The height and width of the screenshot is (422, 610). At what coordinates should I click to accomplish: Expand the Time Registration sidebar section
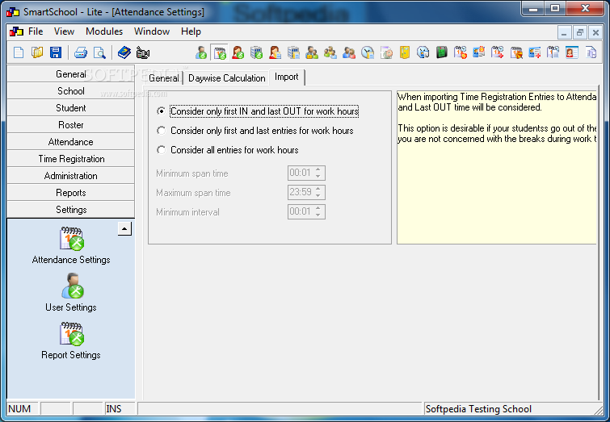[71, 159]
